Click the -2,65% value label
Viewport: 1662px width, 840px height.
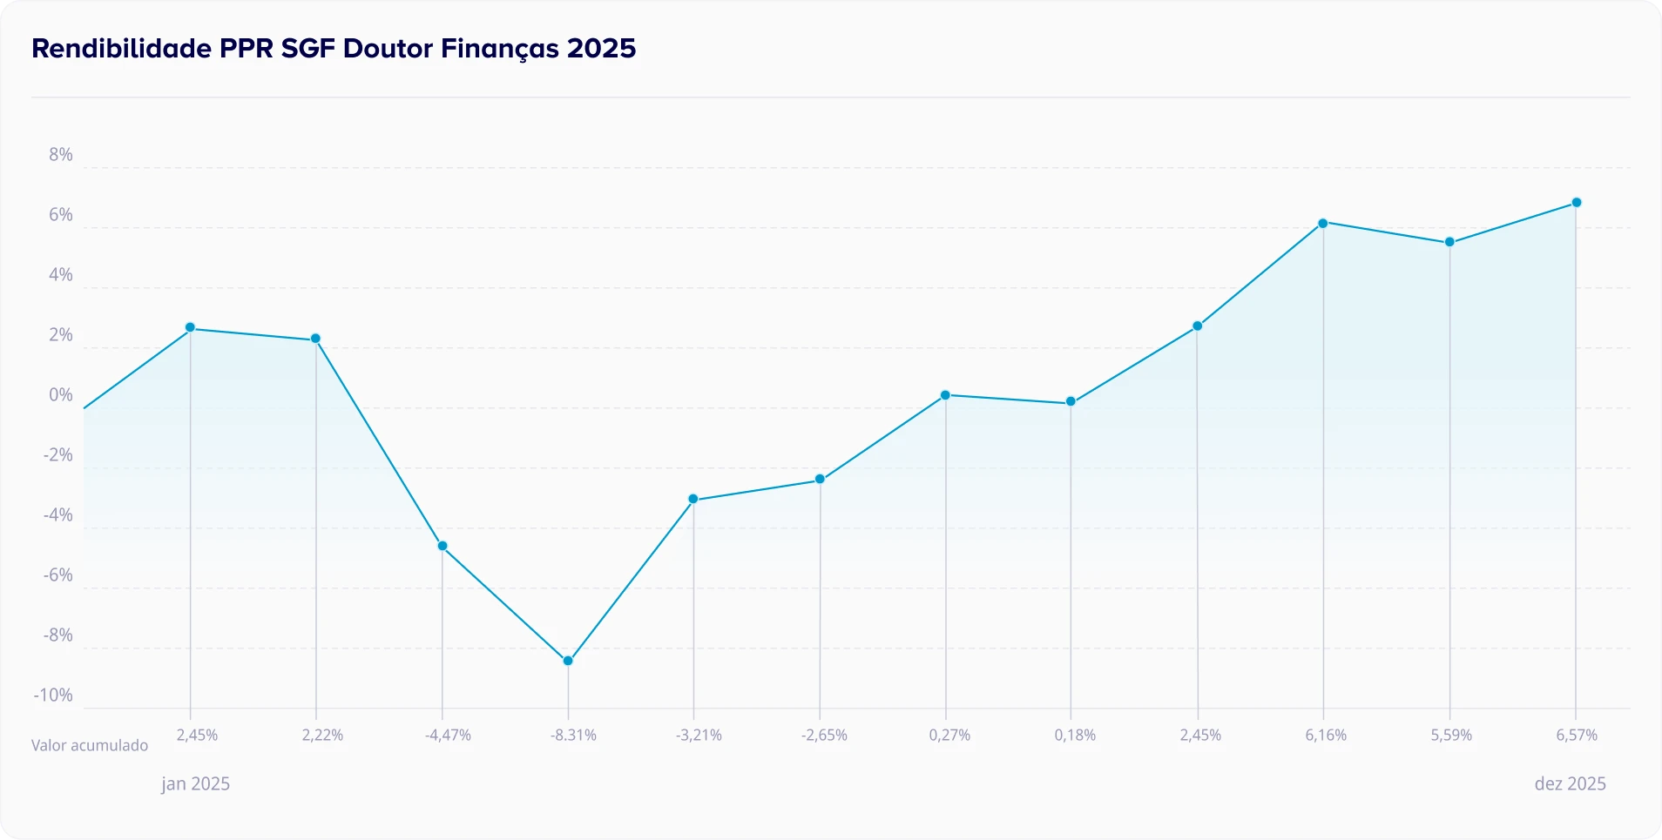tap(824, 736)
